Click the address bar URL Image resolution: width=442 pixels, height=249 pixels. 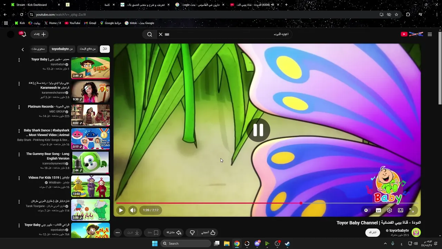click(x=61, y=15)
